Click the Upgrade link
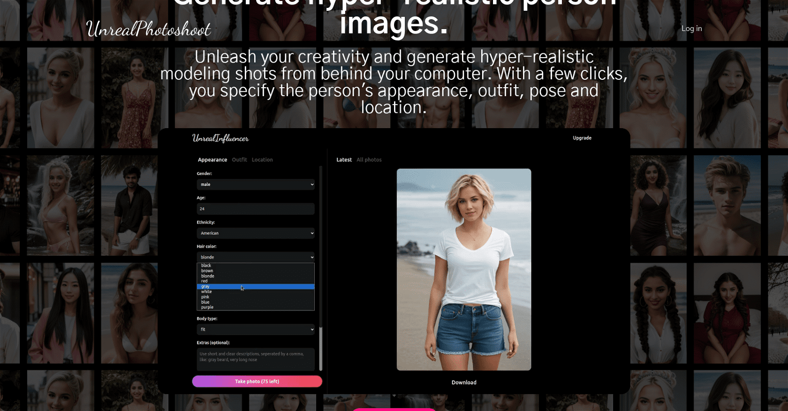The image size is (788, 411). pyautogui.click(x=582, y=138)
